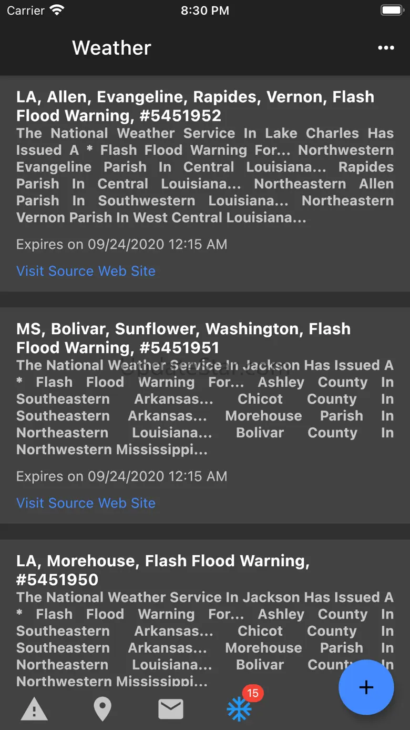Tap the description of alert #5451951

coord(205,407)
